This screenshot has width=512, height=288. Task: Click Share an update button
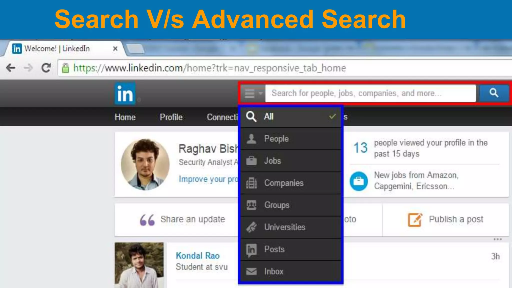pos(182,219)
